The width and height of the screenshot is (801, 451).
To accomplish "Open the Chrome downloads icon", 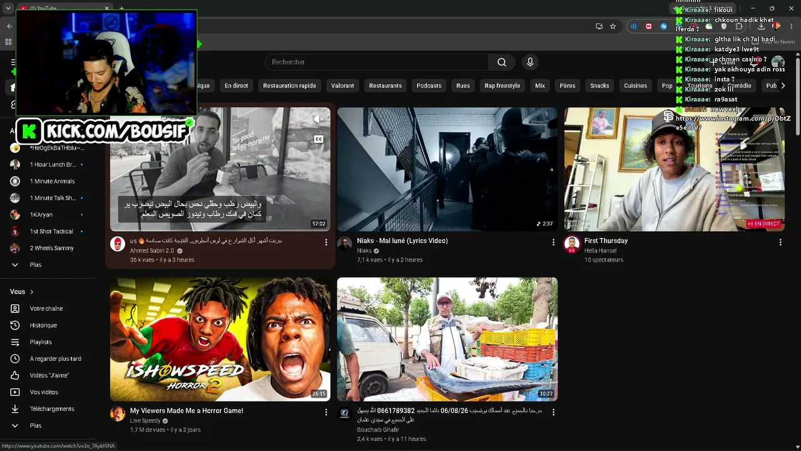I will click(761, 26).
